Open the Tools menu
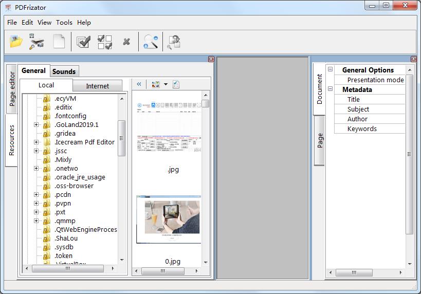This screenshot has width=421, height=294. click(x=64, y=22)
